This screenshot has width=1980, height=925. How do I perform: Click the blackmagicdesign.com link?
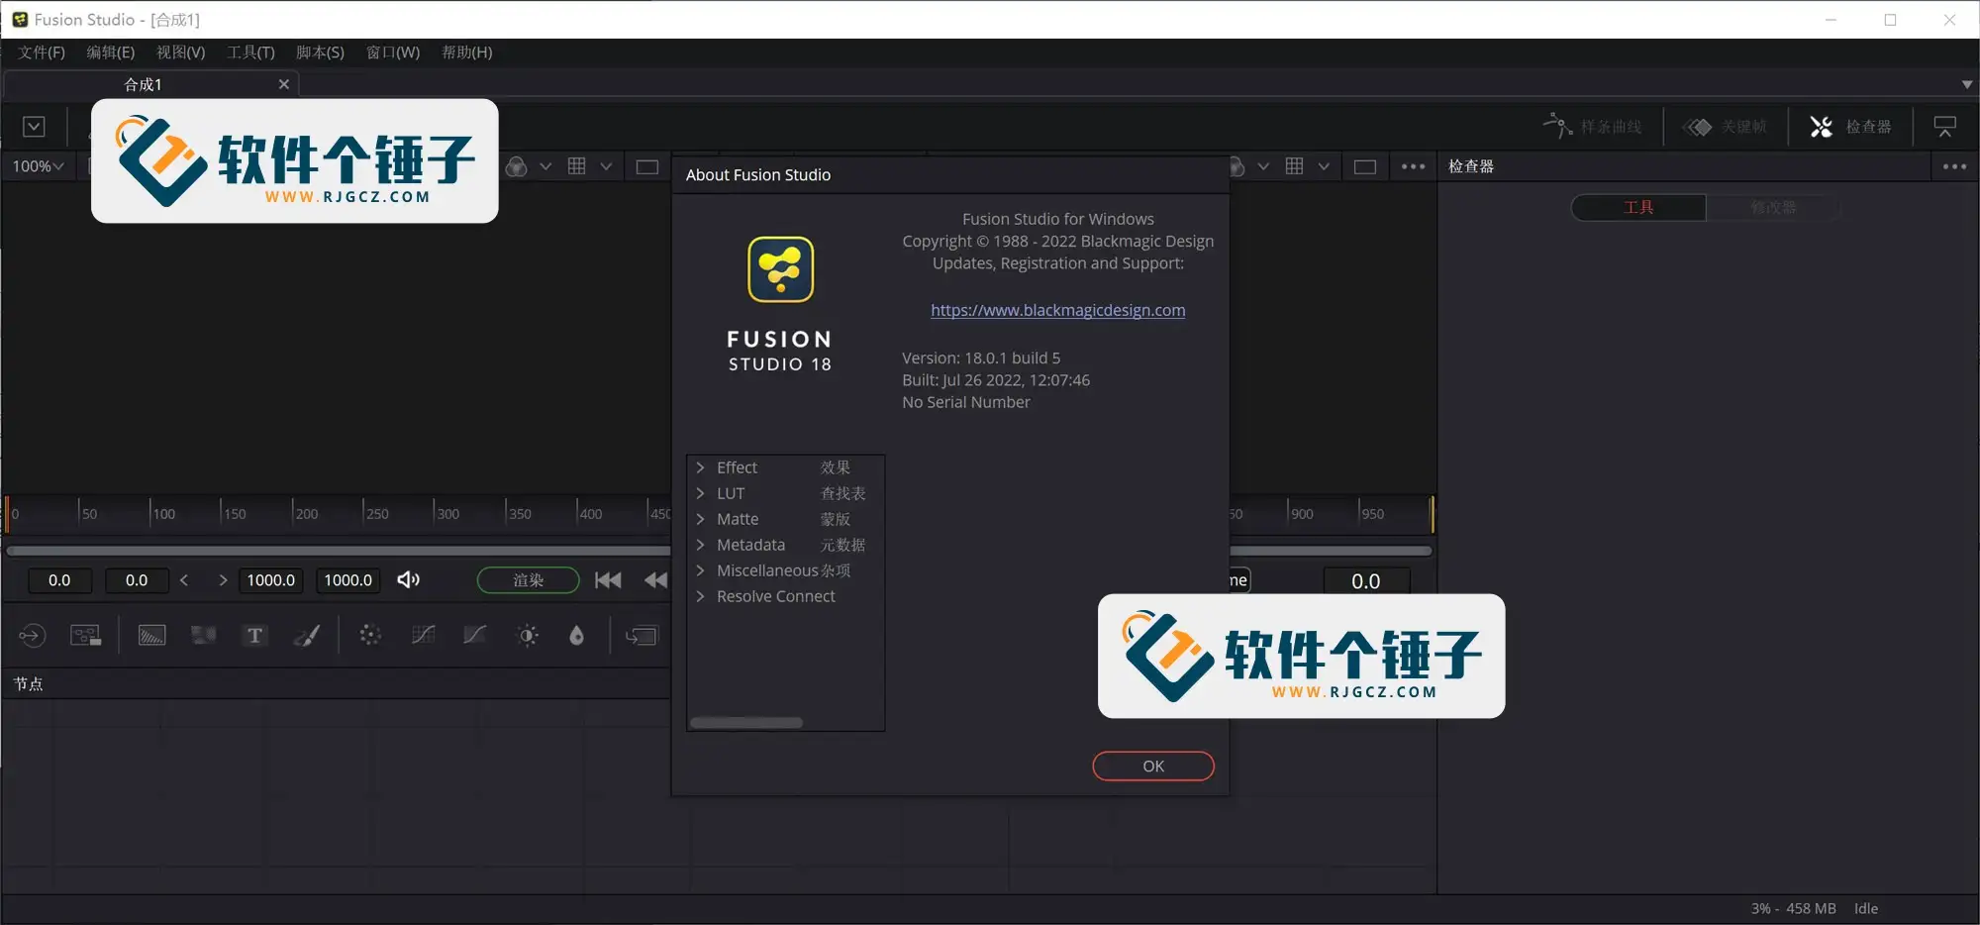point(1057,310)
